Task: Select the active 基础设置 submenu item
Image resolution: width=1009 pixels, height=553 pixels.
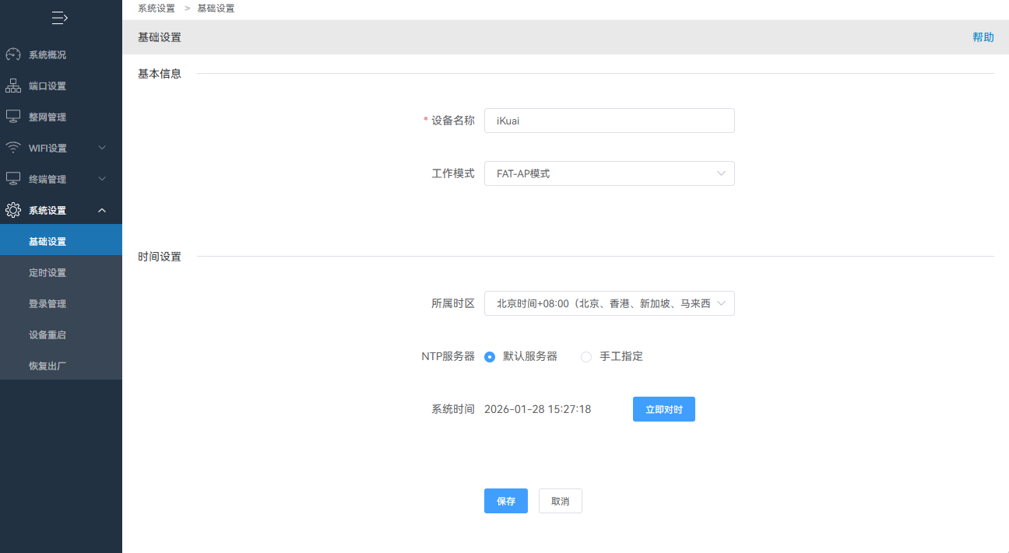Action: point(61,240)
